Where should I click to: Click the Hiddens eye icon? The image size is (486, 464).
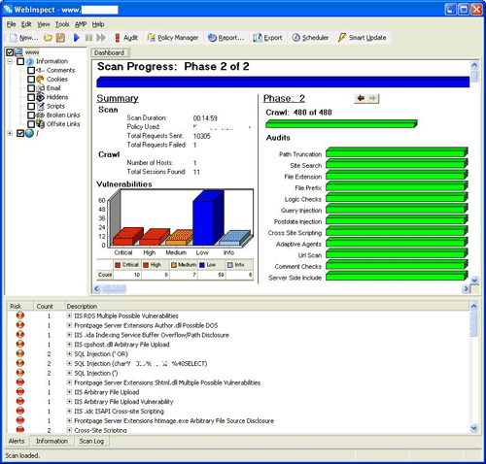click(40, 97)
